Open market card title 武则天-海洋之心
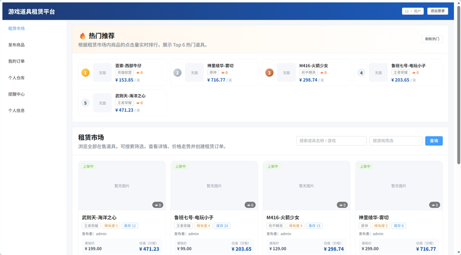The image size is (461, 255). 99,218
